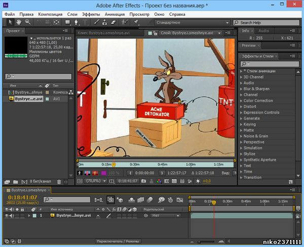Click the viewer time ruler at 0:45m

point(162,164)
